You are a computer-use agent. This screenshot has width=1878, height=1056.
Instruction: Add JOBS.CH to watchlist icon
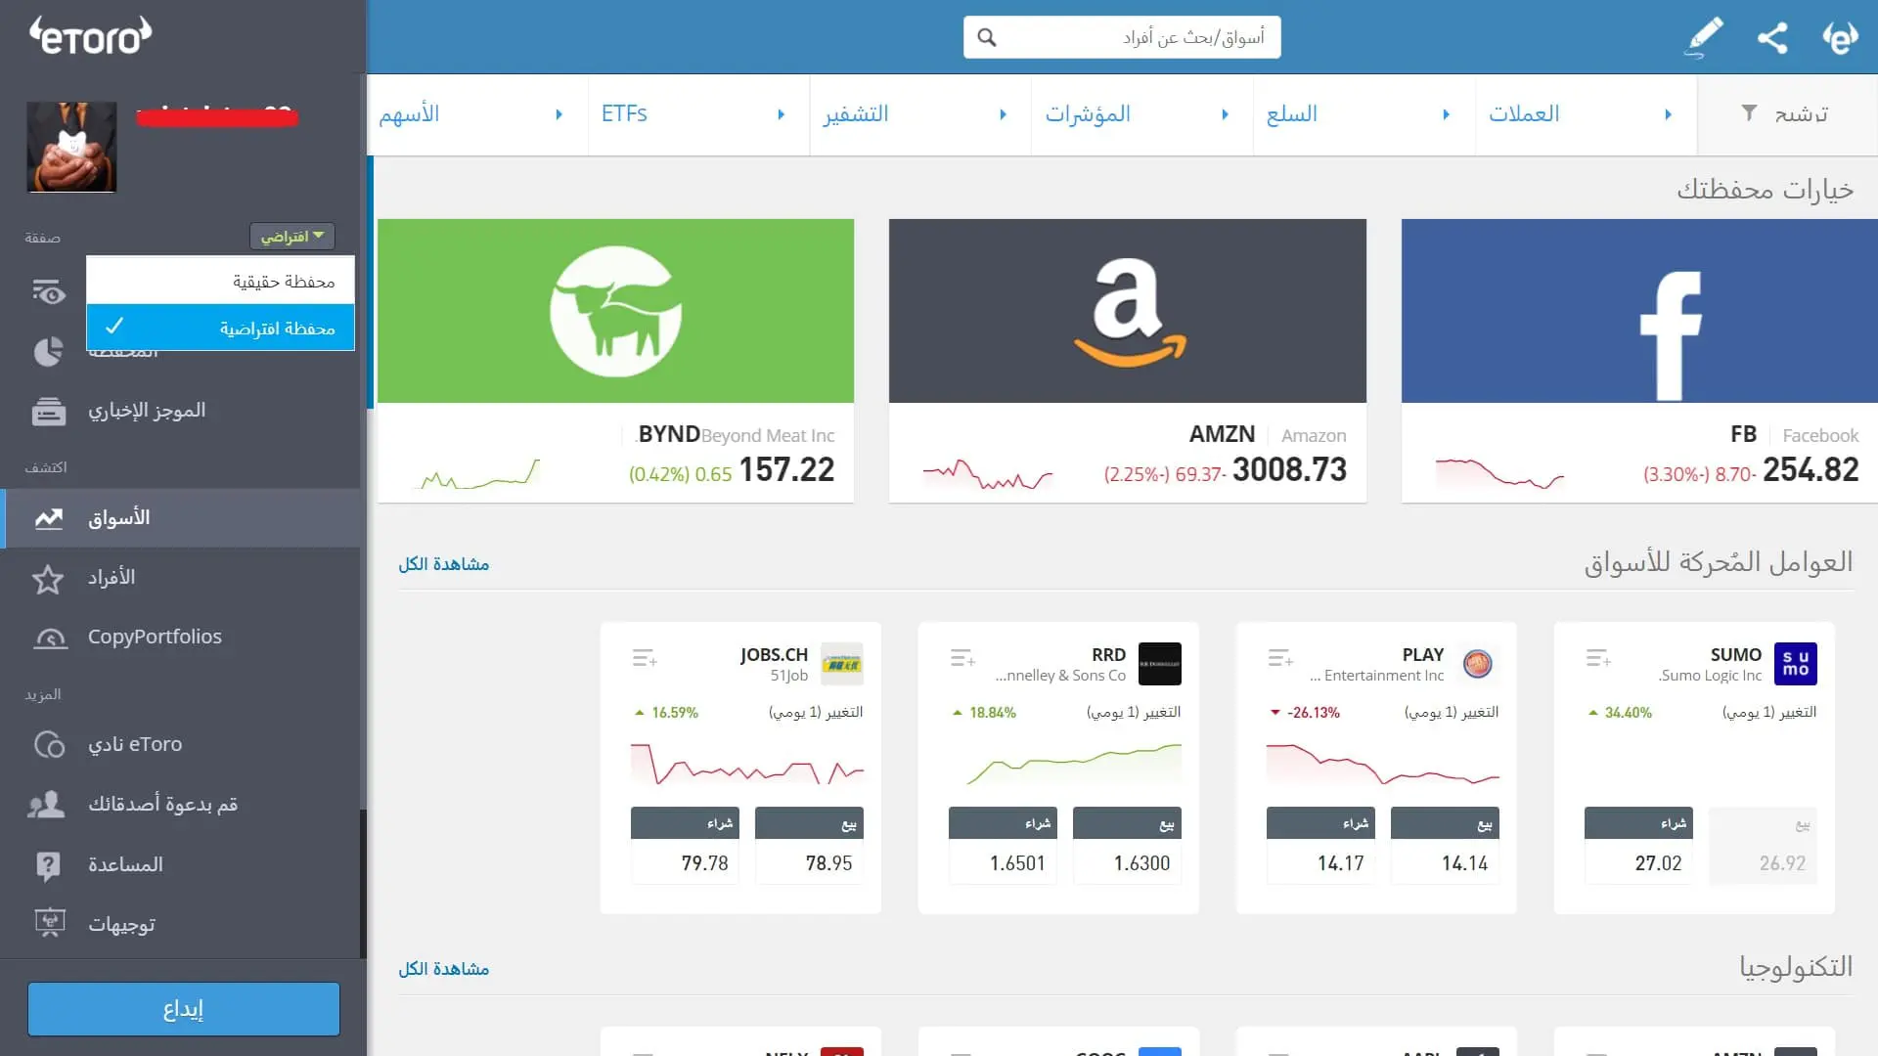(x=644, y=658)
